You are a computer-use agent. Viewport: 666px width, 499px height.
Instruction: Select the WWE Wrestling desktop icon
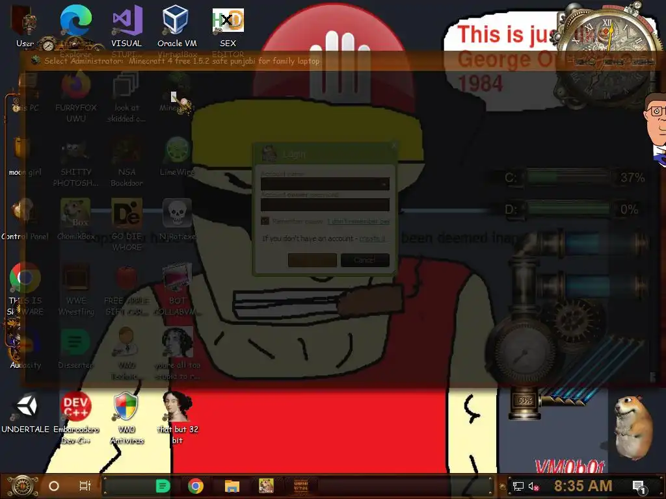coord(76,289)
